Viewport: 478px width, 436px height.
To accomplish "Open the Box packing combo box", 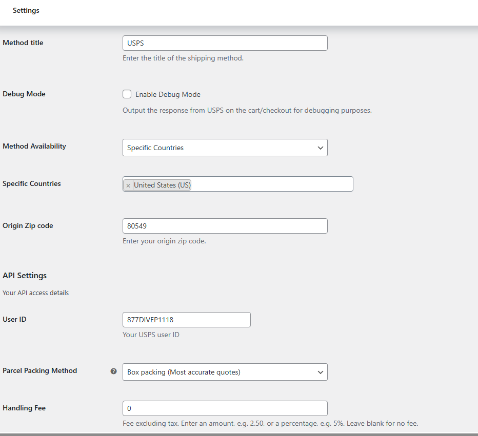I will click(225, 372).
